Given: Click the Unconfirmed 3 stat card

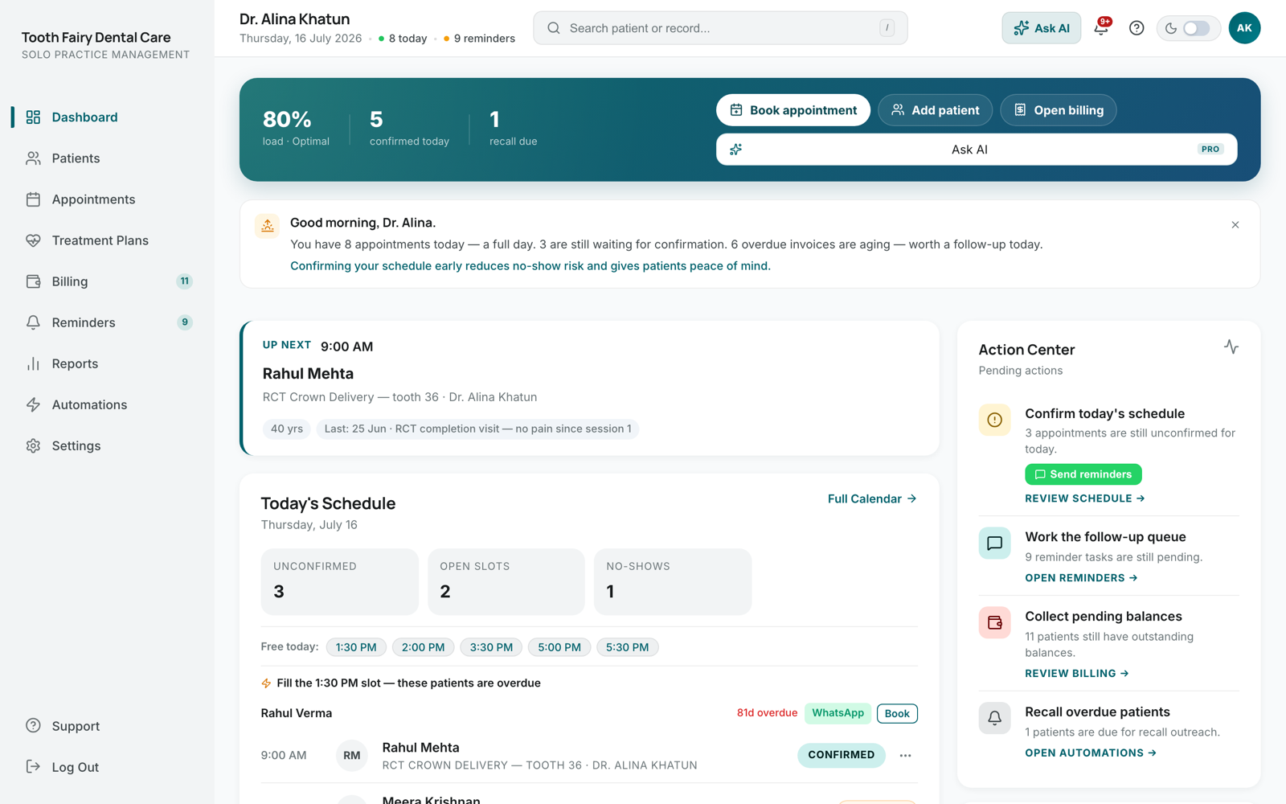Looking at the screenshot, I should pos(340,582).
